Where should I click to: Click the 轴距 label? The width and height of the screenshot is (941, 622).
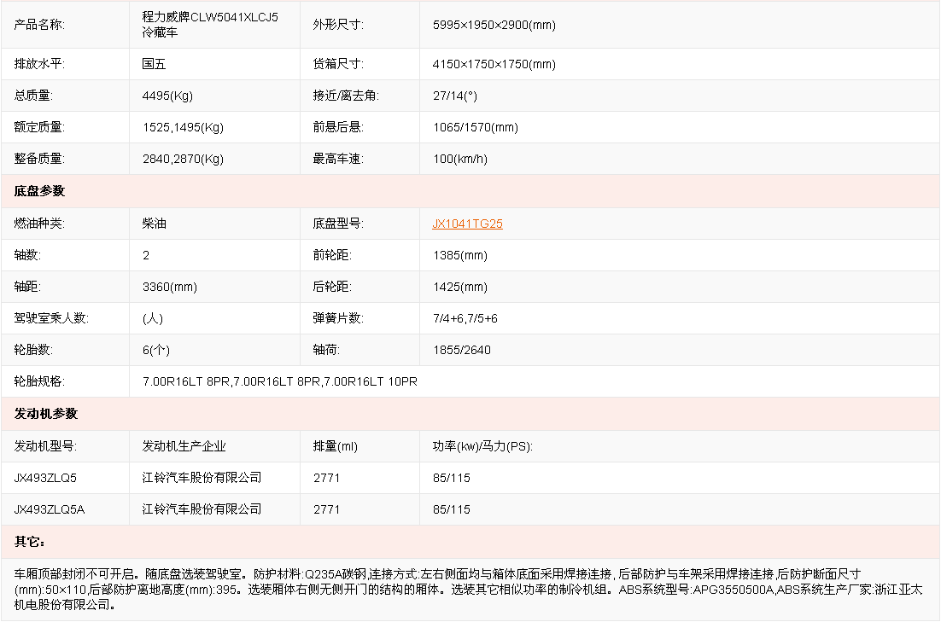coord(27,287)
